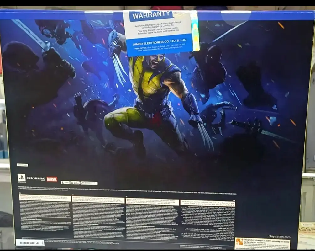This screenshot has width=315, height=251.
Task: Click the Arabic warranty text on the sticker
Action: tap(157, 25)
